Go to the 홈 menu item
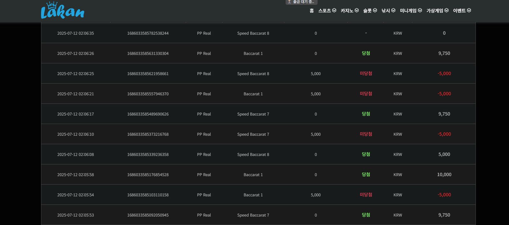Image resolution: width=509 pixels, height=225 pixels. 311,11
